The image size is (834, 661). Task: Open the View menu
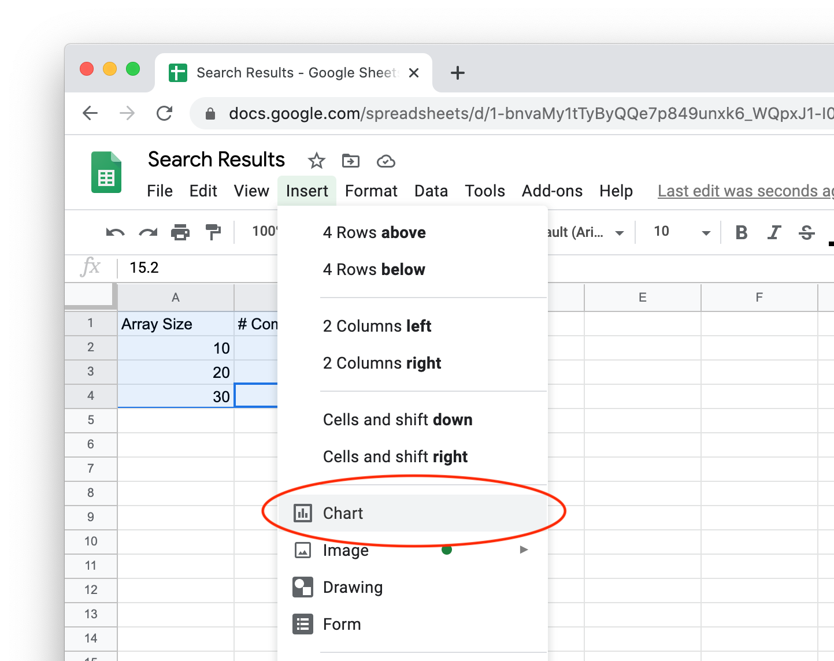coord(251,191)
